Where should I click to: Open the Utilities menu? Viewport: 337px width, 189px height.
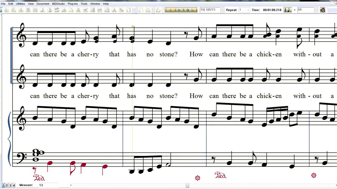click(20, 4)
